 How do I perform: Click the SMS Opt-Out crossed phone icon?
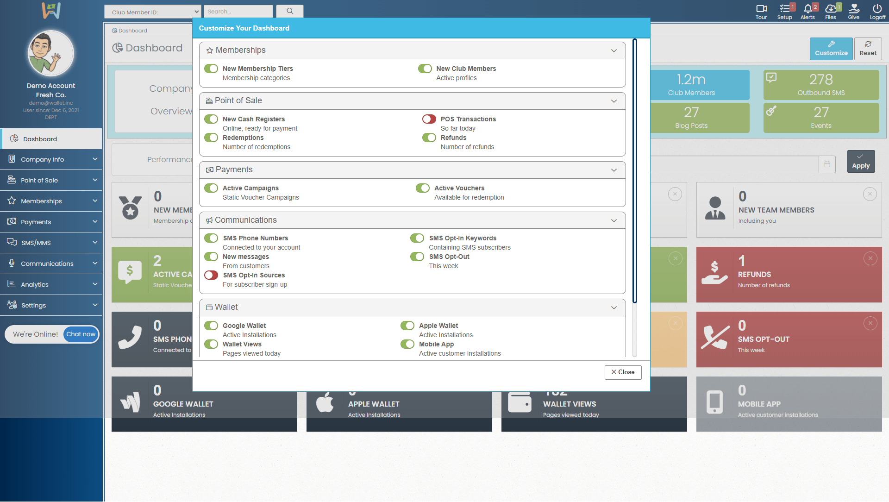click(x=715, y=337)
